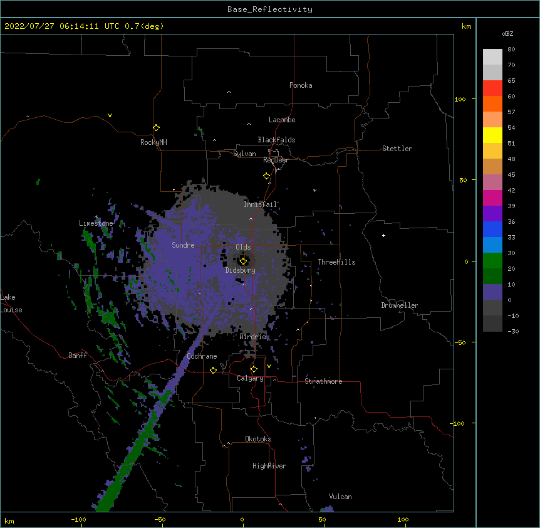Click the HighRiver city label
The height and width of the screenshot is (528, 540).
tap(269, 466)
